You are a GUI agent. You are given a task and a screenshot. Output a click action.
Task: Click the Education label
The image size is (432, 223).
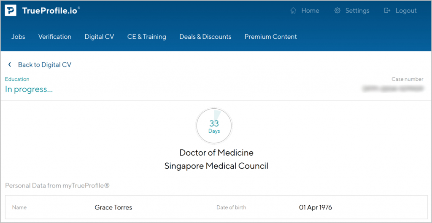point(17,79)
